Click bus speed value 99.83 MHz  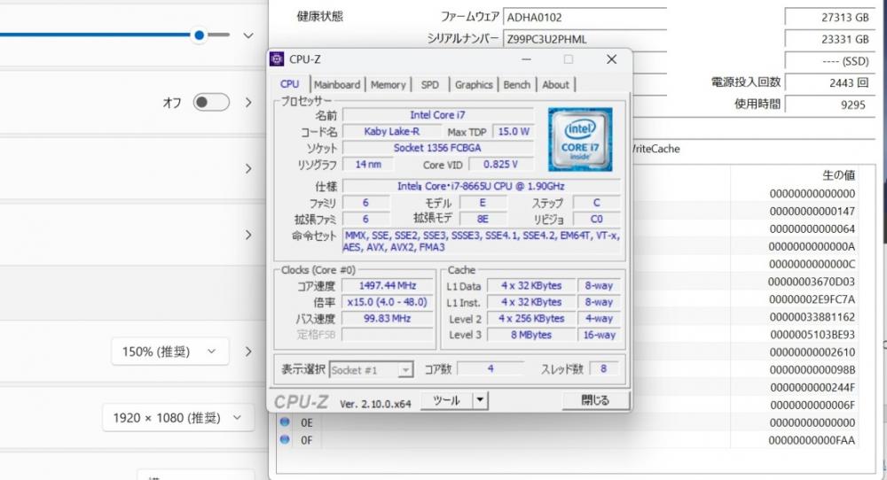pyautogui.click(x=388, y=319)
